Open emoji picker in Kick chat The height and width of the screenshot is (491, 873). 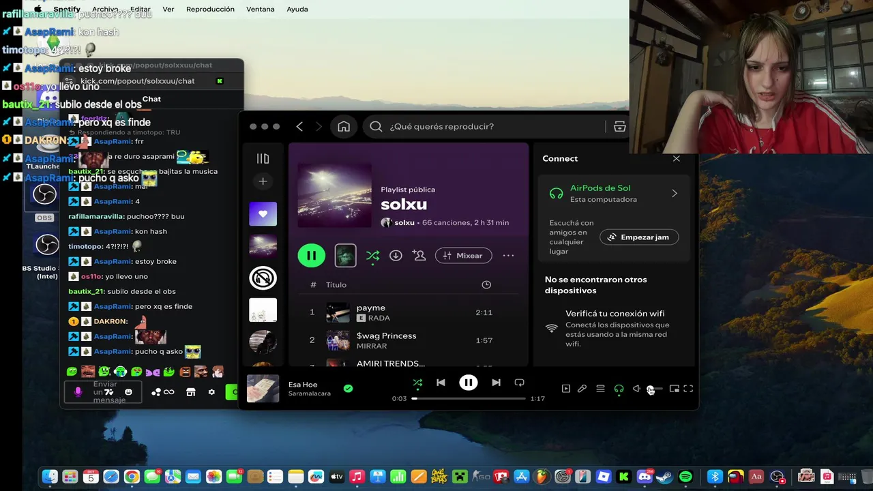(x=128, y=392)
